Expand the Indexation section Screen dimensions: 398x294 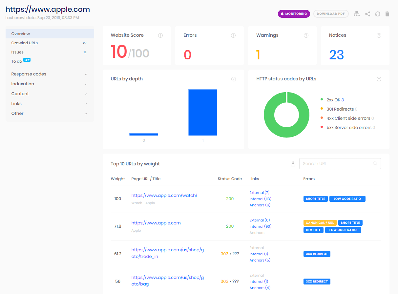(x=50, y=84)
